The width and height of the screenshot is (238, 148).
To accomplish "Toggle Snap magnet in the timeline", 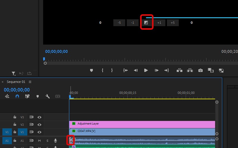I will point(17,96).
